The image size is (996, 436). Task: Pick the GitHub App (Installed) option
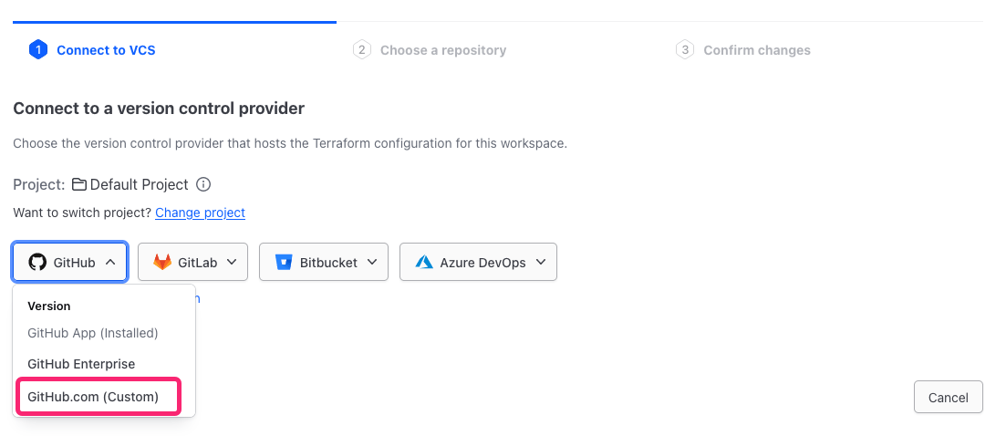click(93, 333)
